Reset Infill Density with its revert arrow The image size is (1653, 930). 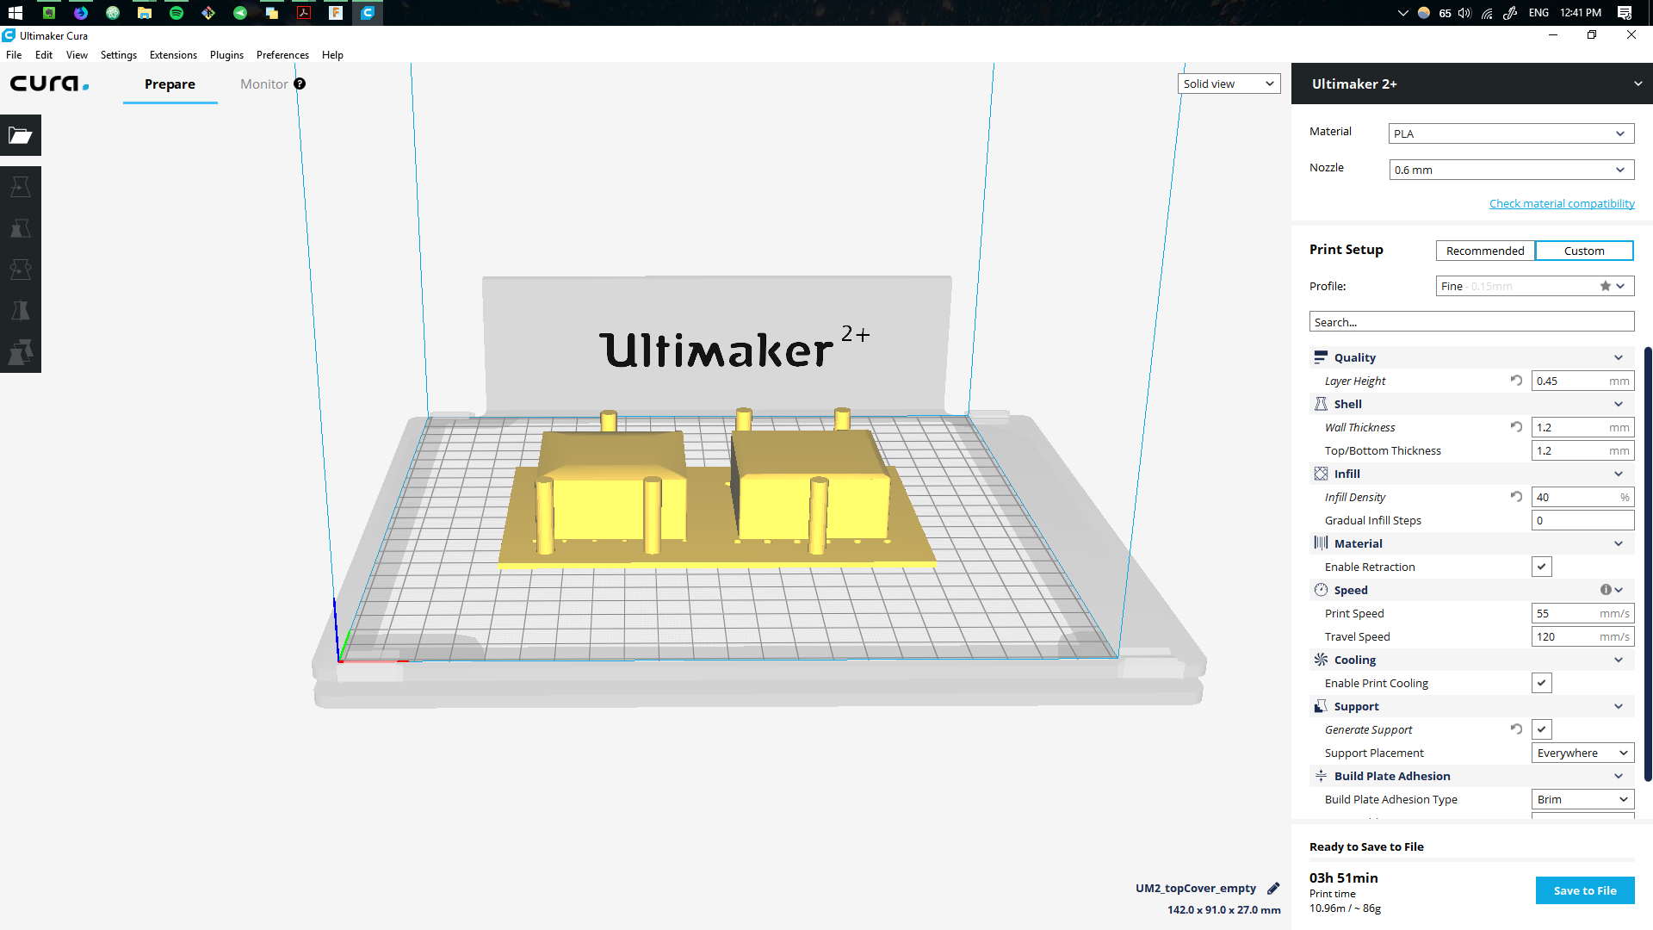tap(1516, 497)
